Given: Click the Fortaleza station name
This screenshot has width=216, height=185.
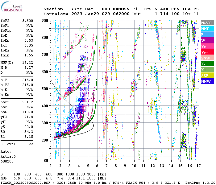Looking at the screenshot, I should pyautogui.click(x=56, y=14).
